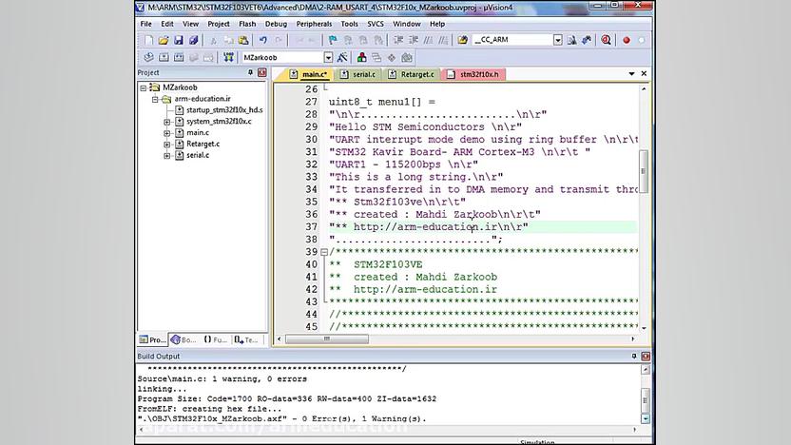Close the Project panel with X button
The width and height of the screenshot is (791, 445).
pyautogui.click(x=259, y=73)
